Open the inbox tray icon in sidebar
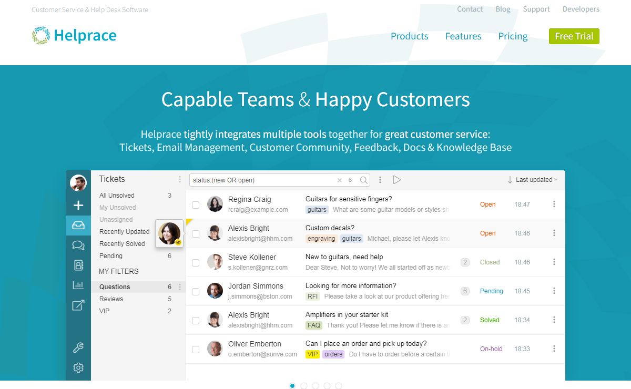Image resolution: width=631 pixels, height=389 pixels. (78, 226)
